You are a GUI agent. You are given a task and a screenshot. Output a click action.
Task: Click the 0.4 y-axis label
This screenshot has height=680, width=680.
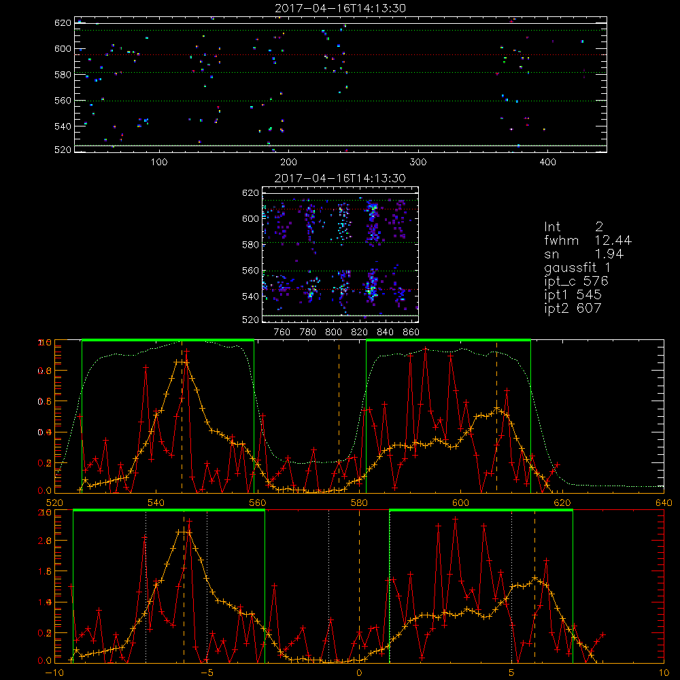pos(45,432)
